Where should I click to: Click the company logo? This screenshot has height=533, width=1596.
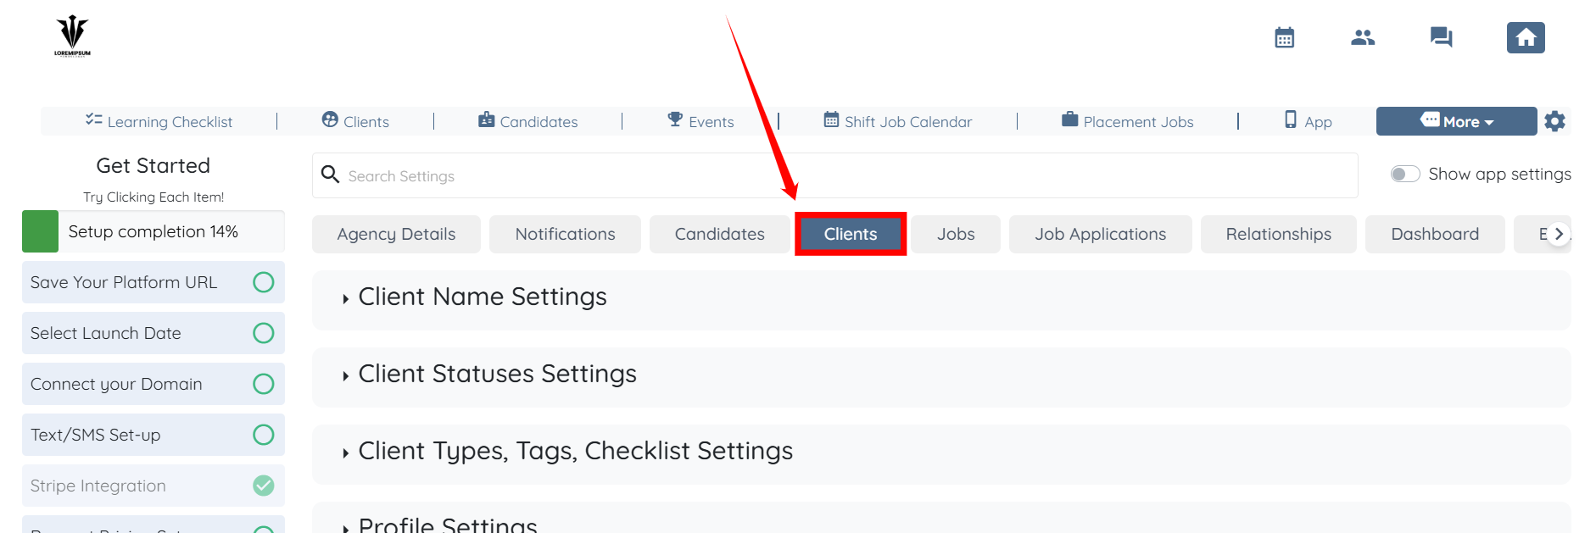click(72, 36)
